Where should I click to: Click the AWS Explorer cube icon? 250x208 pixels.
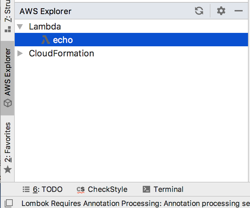click(x=8, y=103)
